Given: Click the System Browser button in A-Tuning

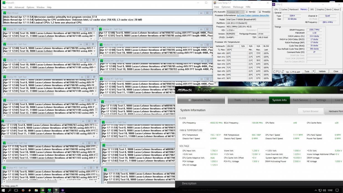Looking at the screenshot, I should click(x=311, y=111).
